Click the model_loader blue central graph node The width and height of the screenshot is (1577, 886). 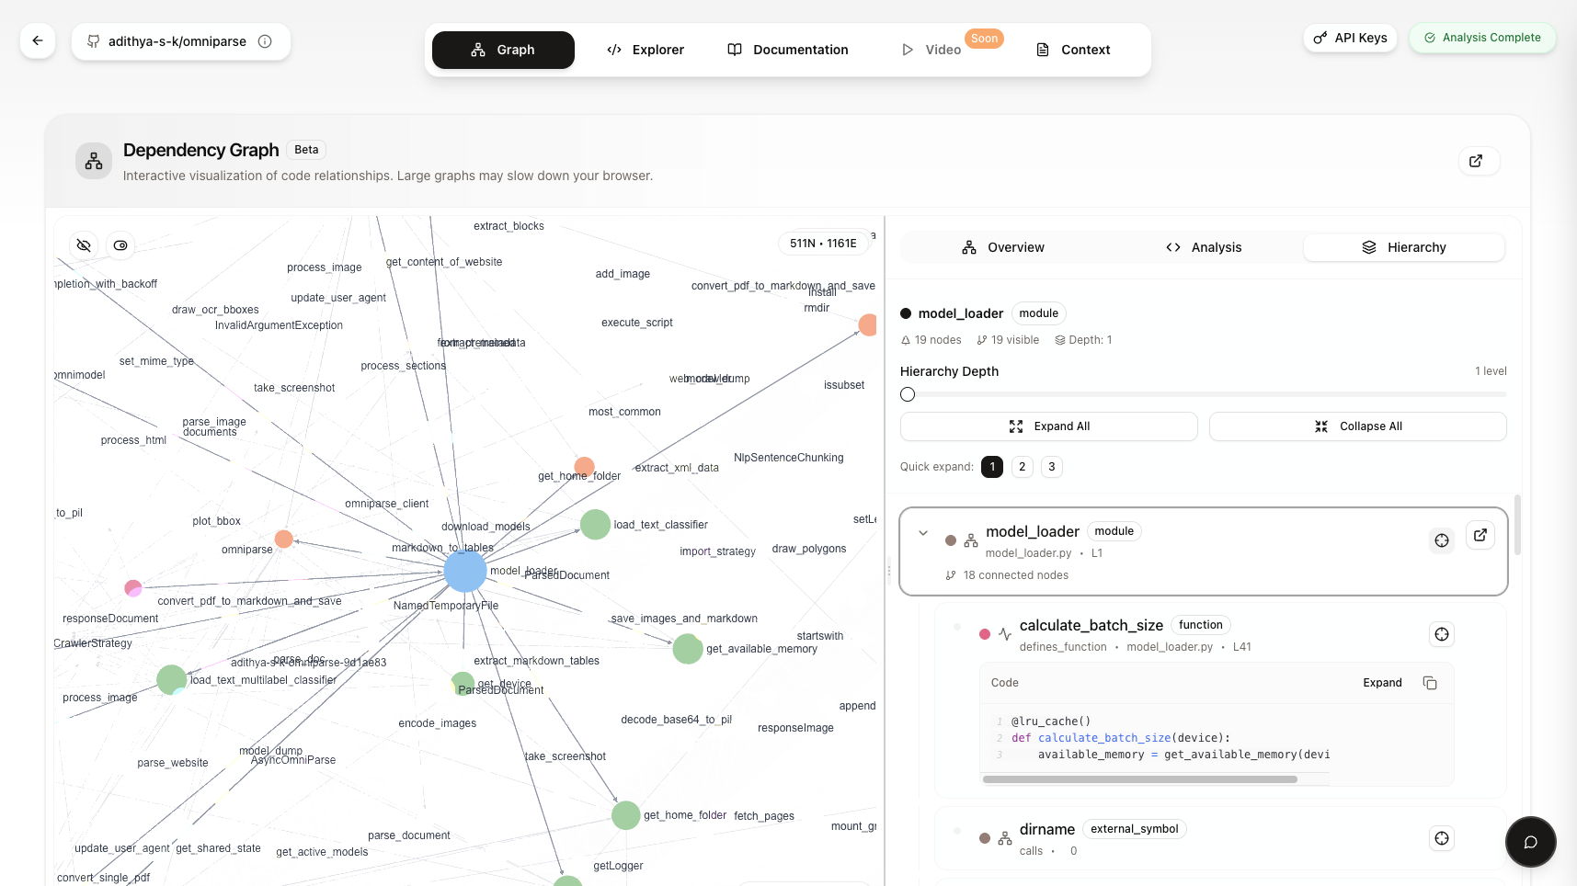coord(465,572)
